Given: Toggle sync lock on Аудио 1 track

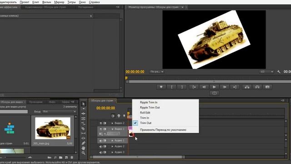Looking at the screenshot, I should (x=105, y=141).
